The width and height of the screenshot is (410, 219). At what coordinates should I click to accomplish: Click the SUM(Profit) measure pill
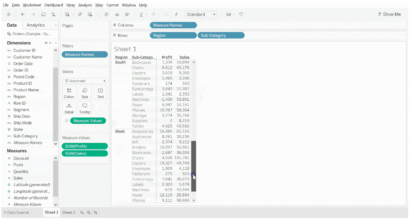tap(84, 146)
